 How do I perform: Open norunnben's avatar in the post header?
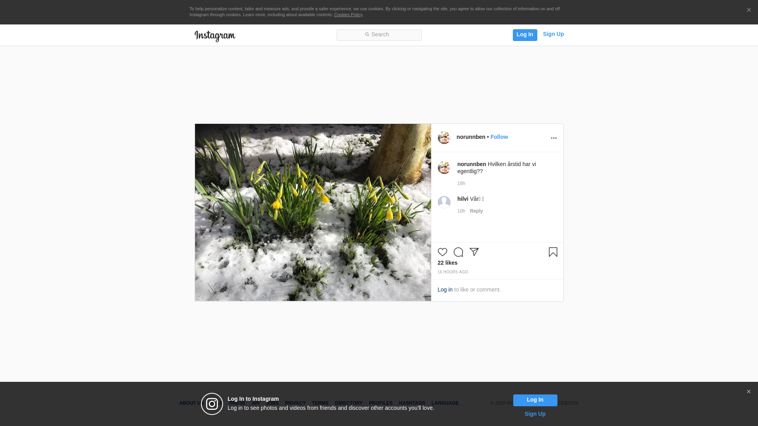click(x=444, y=138)
